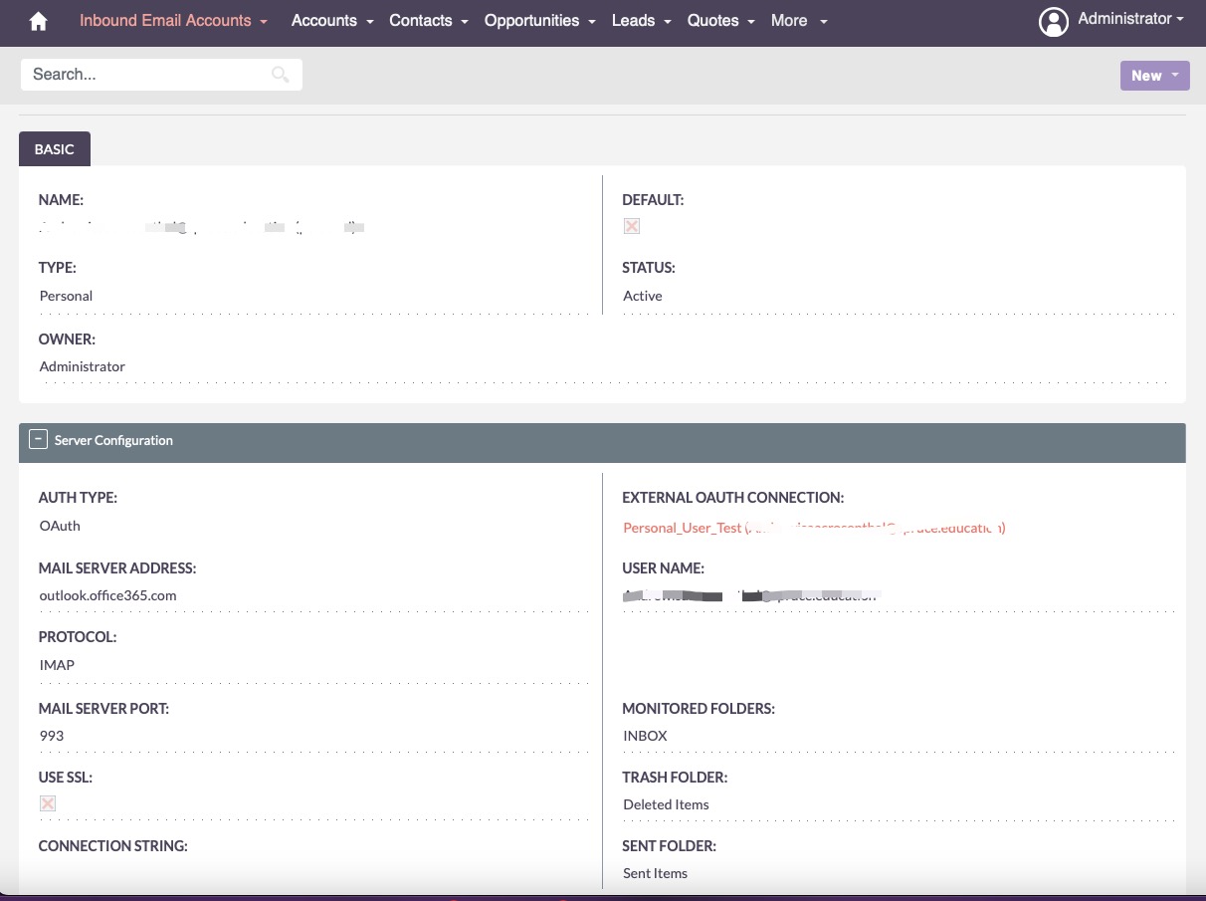Screen dimensions: 1206x901
Task: Click the Deleted Items trash folder value
Action: (x=666, y=804)
